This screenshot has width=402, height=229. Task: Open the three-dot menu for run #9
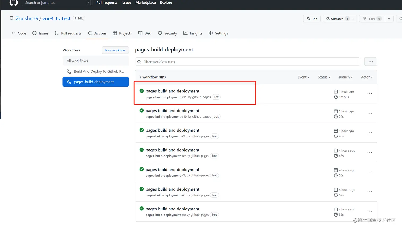[370, 133]
